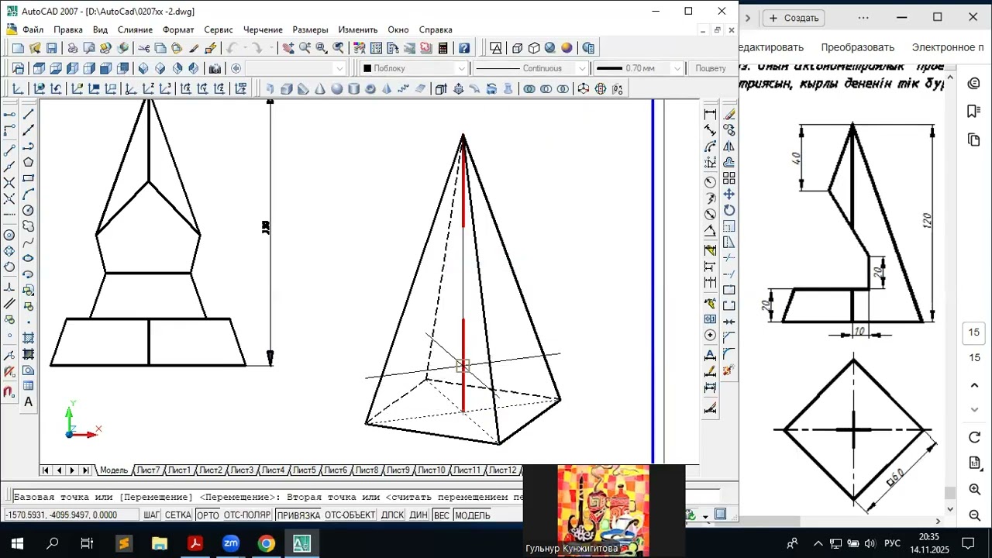Toggle ОРТО orthogonal mode
This screenshot has height=558, width=992.
pos(208,515)
